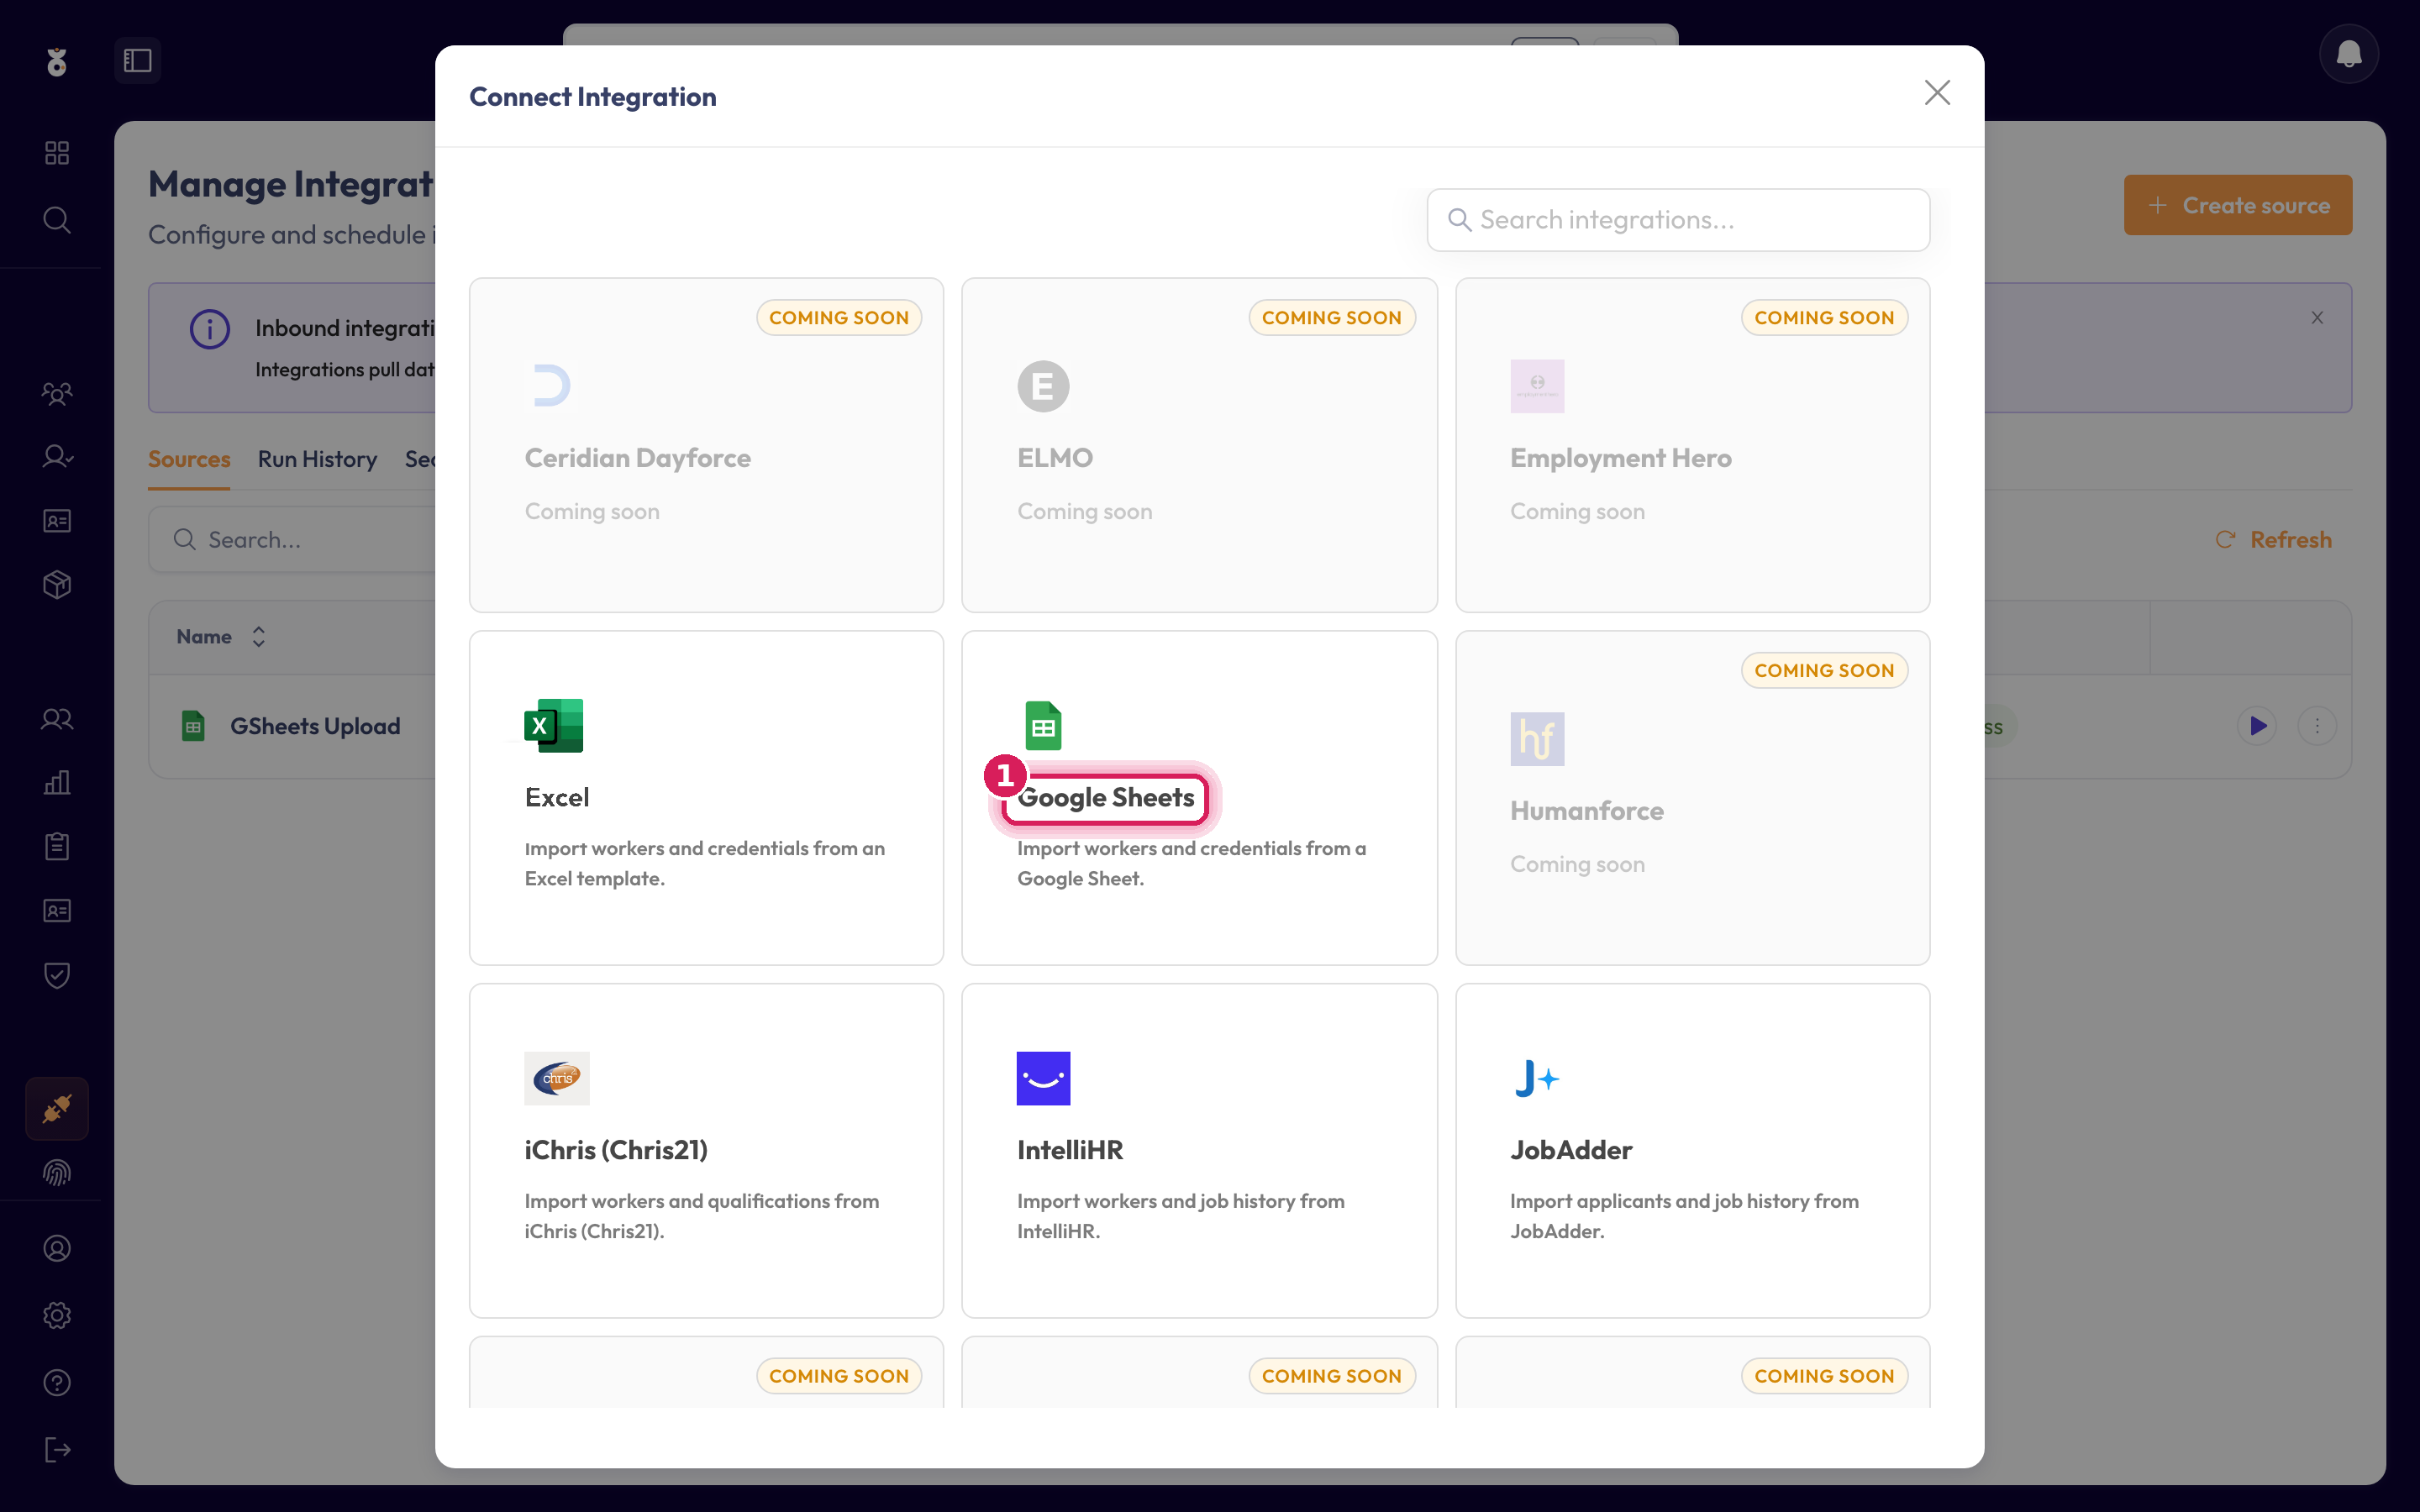The image size is (2420, 1512).
Task: Click the Search integrations field
Action: 1678,220
